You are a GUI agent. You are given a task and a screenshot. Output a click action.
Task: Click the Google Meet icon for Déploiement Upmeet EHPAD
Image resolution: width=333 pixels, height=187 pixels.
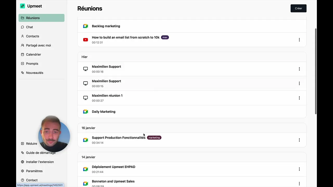pos(85,169)
